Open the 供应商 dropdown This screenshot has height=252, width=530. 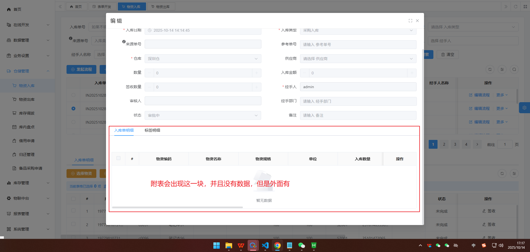(x=358, y=59)
